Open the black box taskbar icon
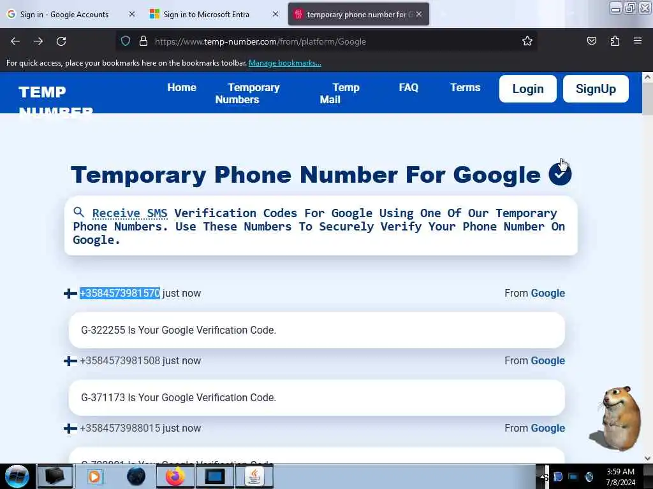This screenshot has width=653, height=489. (55, 476)
